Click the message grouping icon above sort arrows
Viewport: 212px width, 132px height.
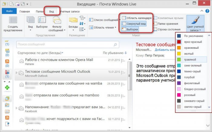(x=82, y=18)
